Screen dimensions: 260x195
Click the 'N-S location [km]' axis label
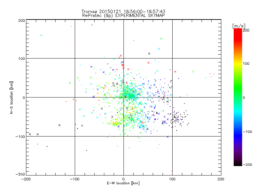11,97
